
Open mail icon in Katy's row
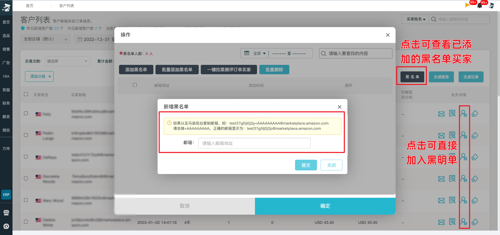[441, 114]
